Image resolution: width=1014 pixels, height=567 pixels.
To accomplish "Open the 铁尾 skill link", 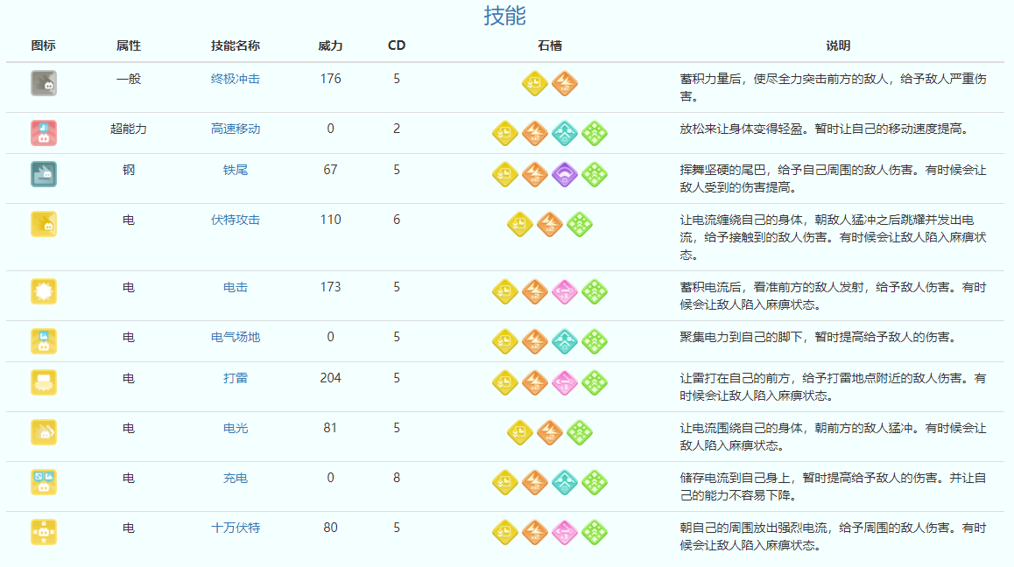I will click(236, 170).
